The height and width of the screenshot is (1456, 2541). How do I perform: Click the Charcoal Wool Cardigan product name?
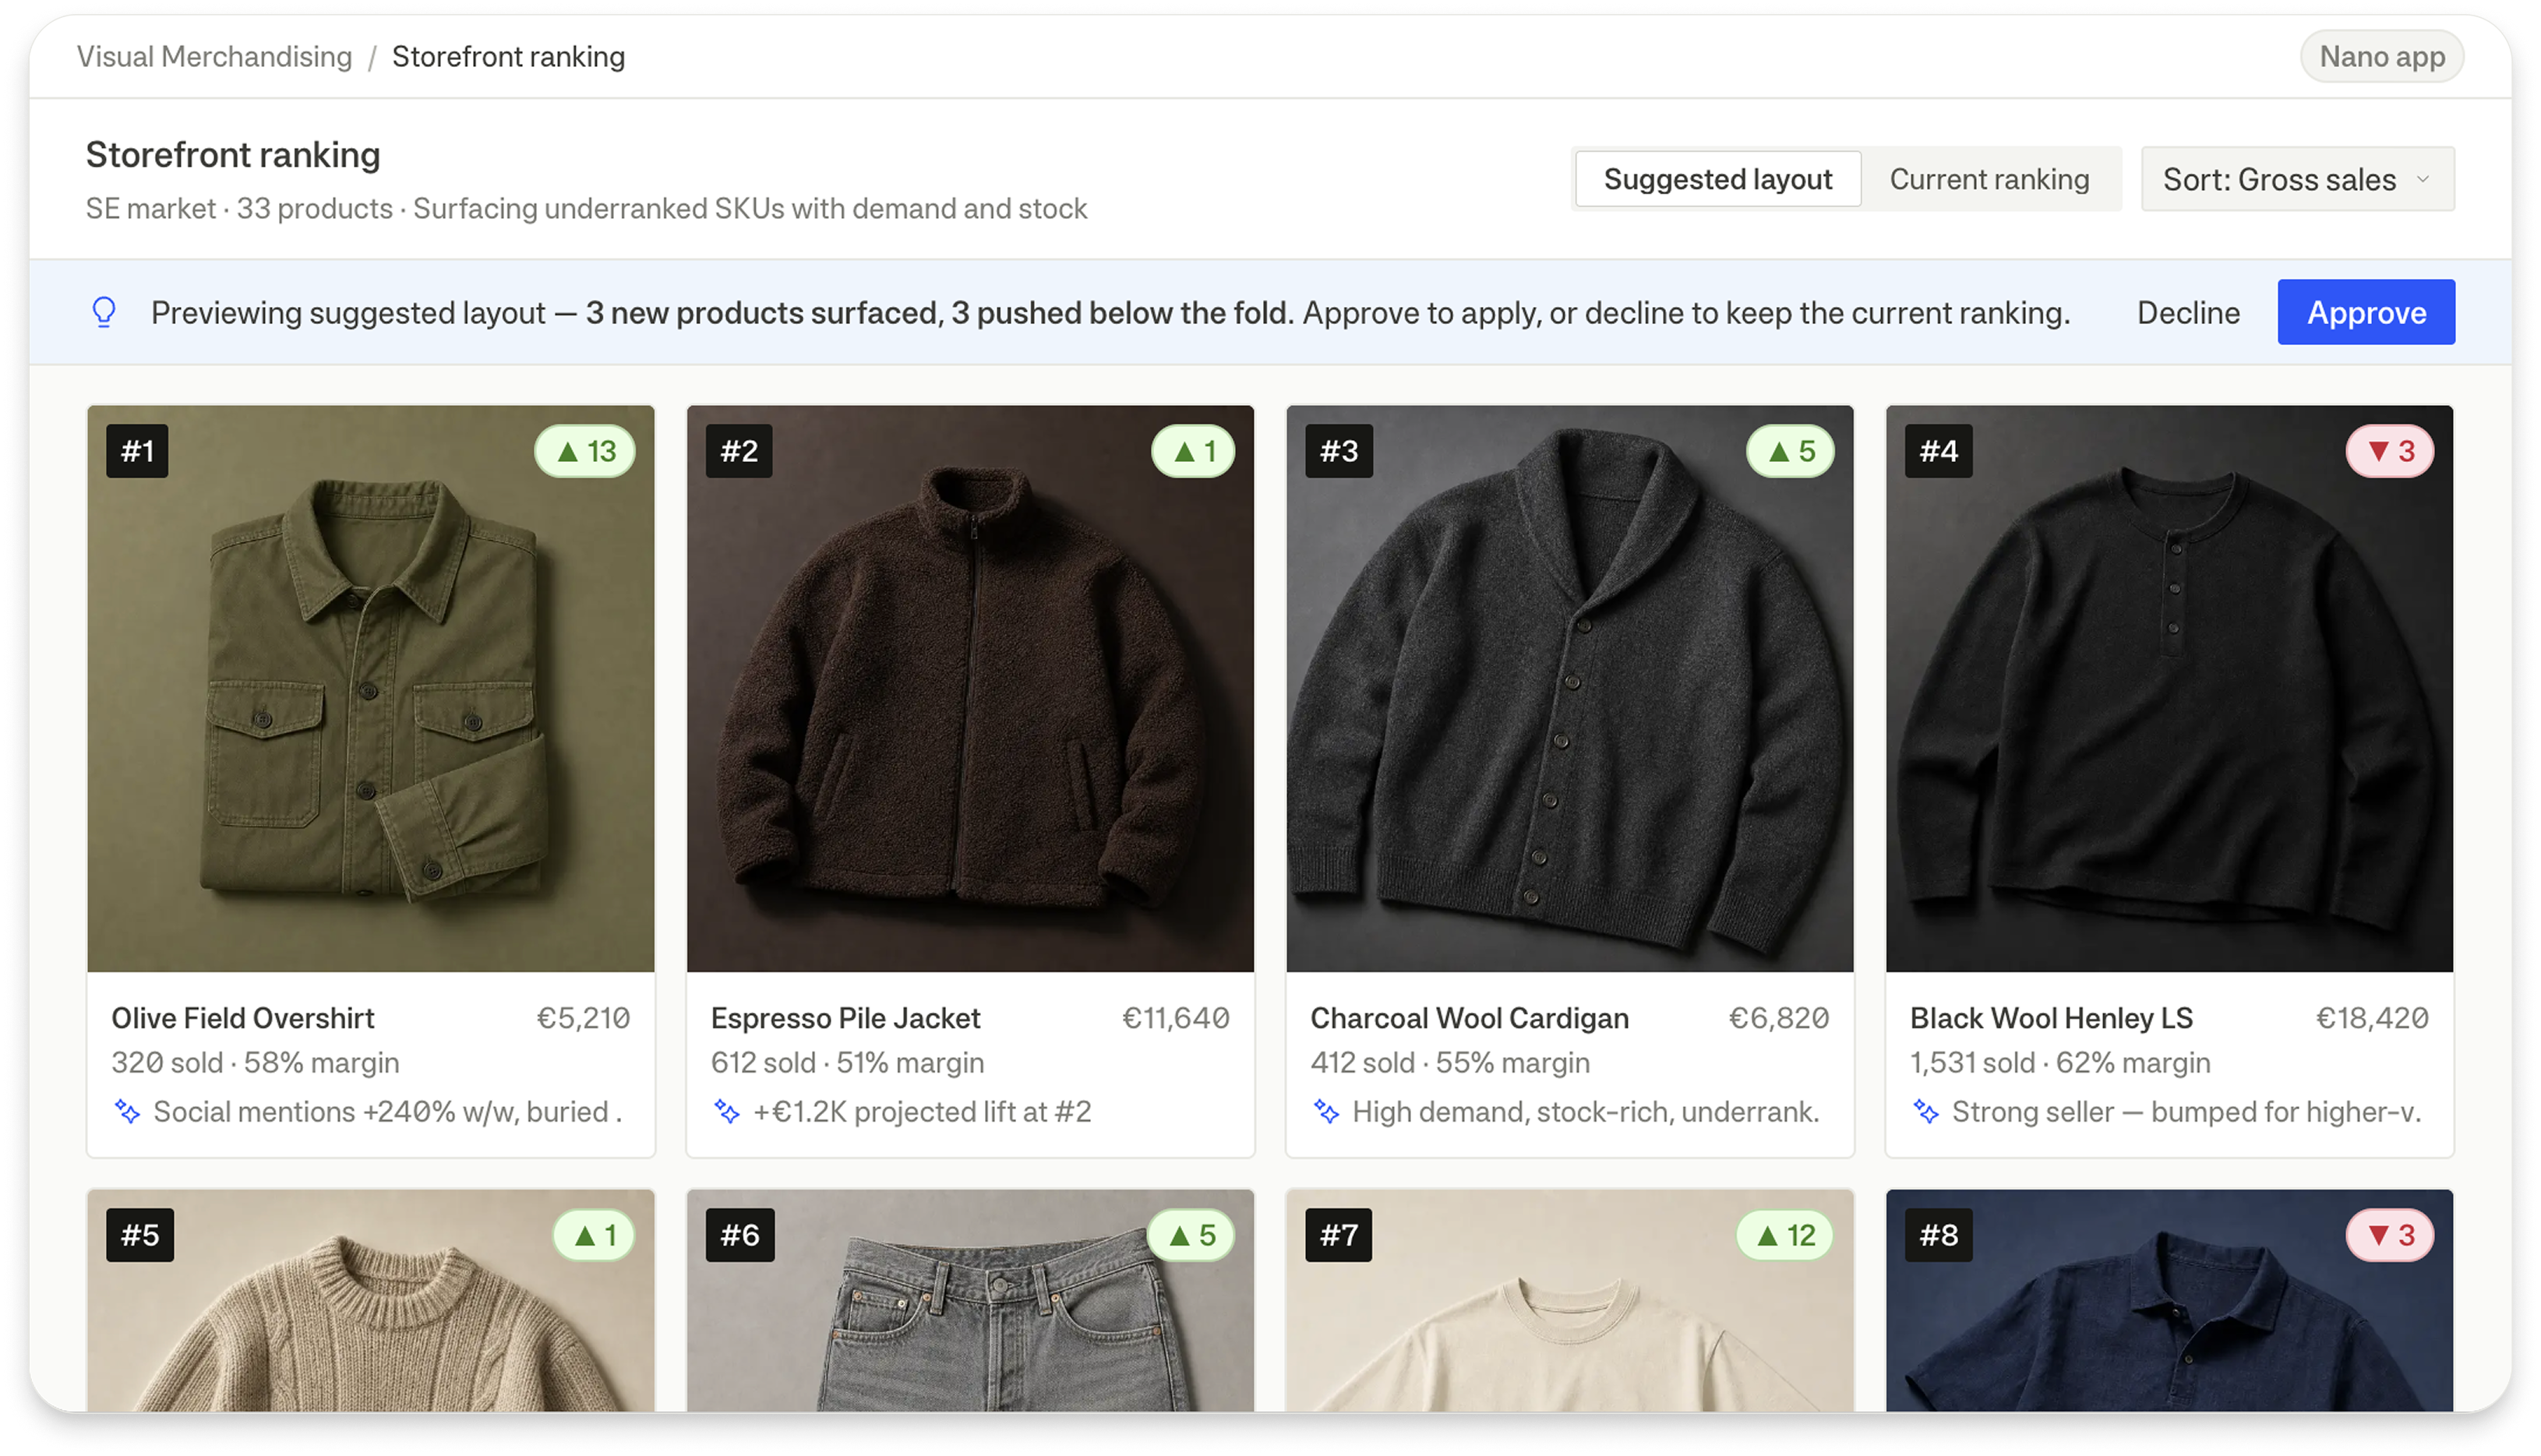point(1469,1017)
